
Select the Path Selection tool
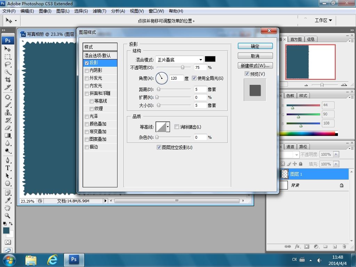pos(8,176)
